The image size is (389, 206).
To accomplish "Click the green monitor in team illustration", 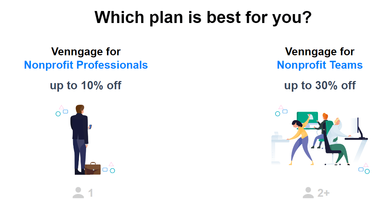I will pos(307,118).
